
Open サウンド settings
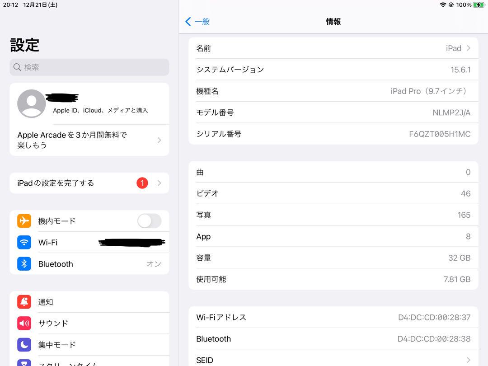coord(89,324)
